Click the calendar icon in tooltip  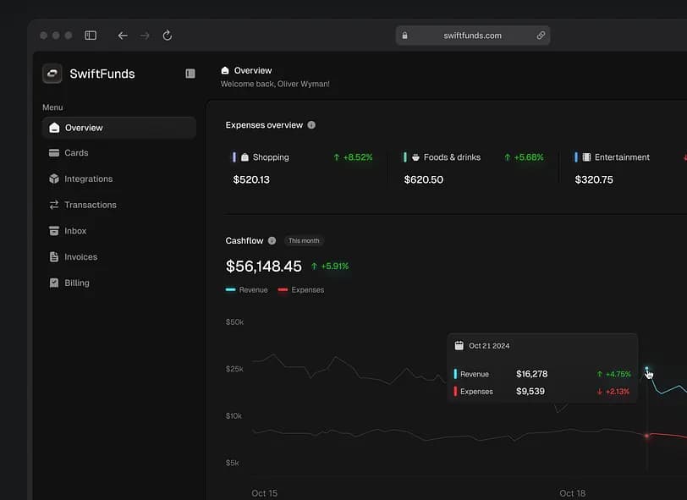[x=459, y=346]
